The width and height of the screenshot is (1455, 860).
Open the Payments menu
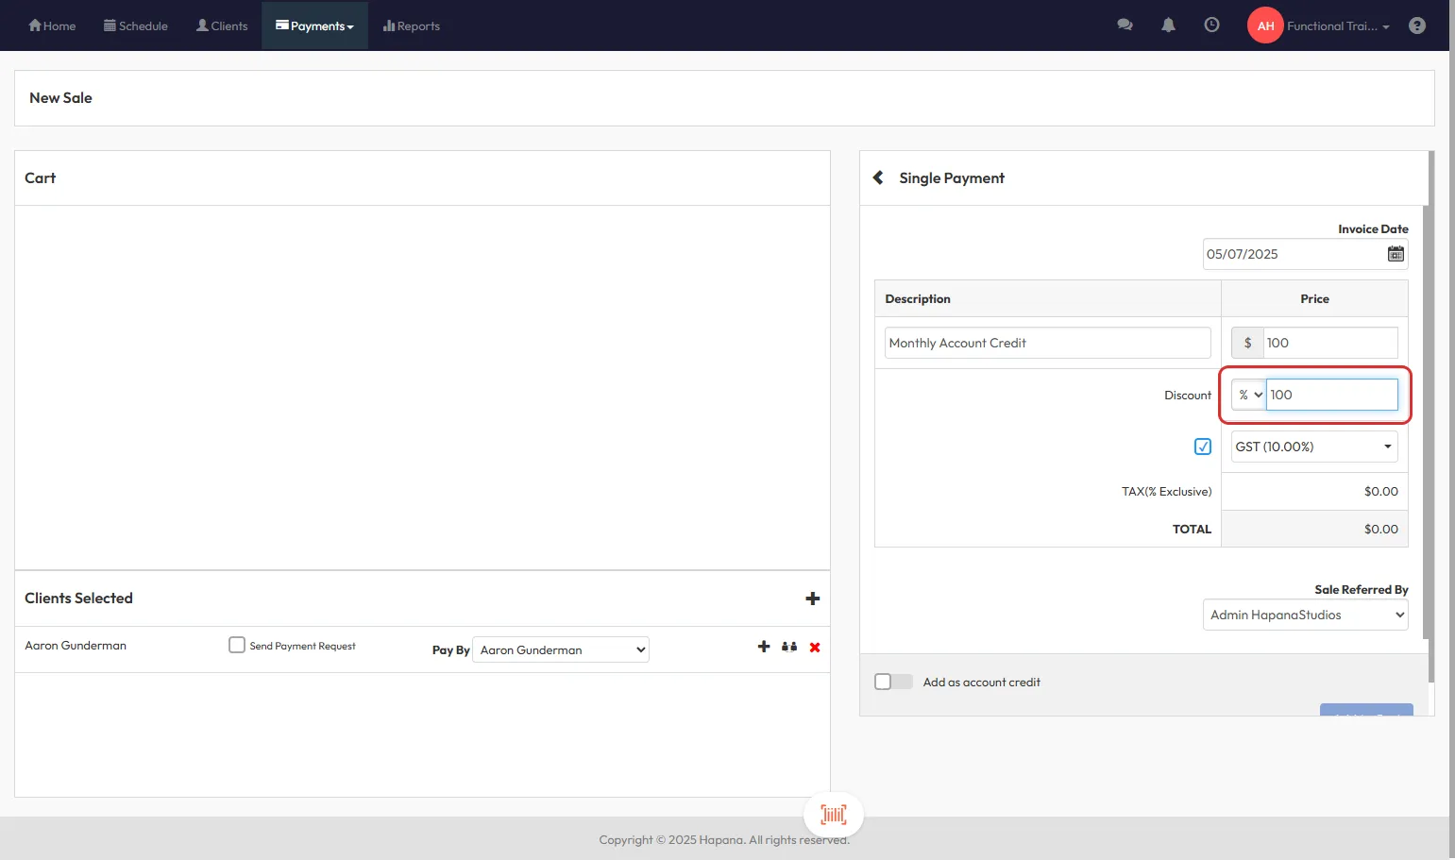tap(314, 25)
